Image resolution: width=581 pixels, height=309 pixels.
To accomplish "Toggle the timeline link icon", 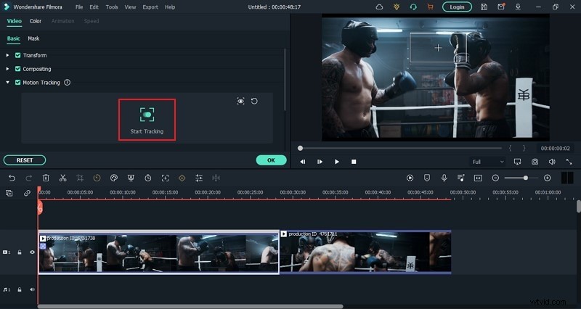I will point(27,193).
